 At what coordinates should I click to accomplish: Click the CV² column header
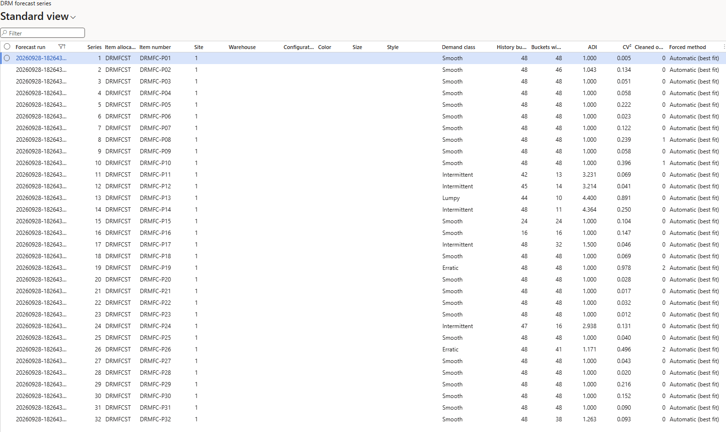pyautogui.click(x=627, y=47)
